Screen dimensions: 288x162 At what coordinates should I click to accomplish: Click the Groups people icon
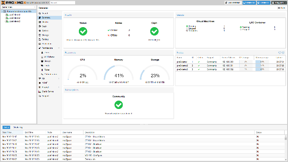[x=42, y=61]
